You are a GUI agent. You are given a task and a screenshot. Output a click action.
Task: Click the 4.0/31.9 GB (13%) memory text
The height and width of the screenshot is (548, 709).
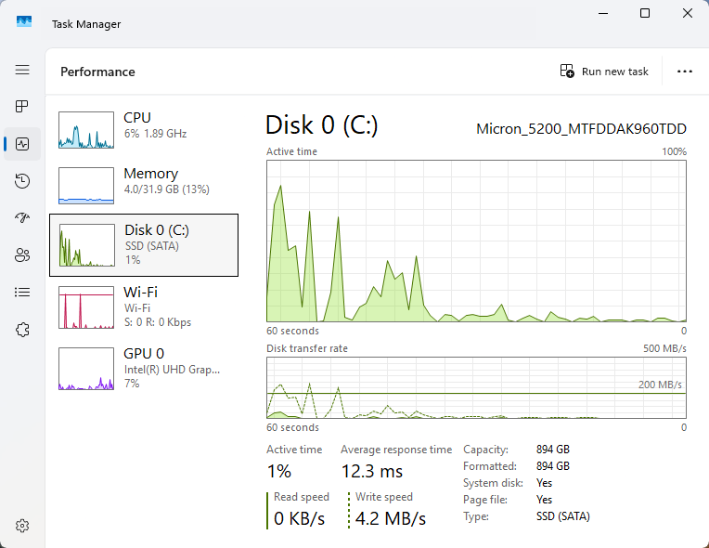166,189
